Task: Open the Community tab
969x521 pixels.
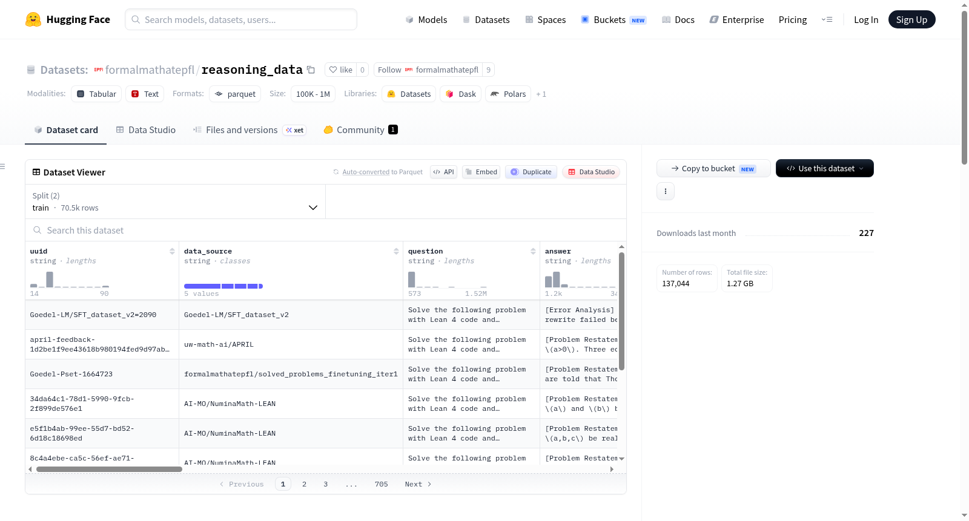Action: [x=360, y=130]
